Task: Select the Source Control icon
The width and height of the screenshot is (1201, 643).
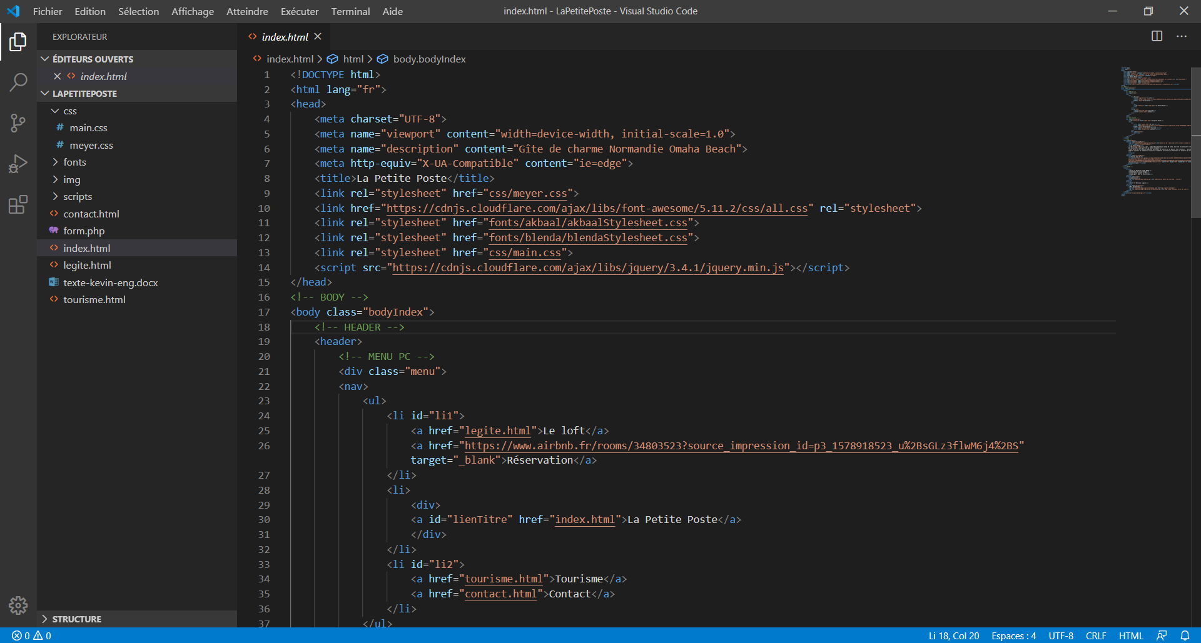Action: (x=18, y=123)
